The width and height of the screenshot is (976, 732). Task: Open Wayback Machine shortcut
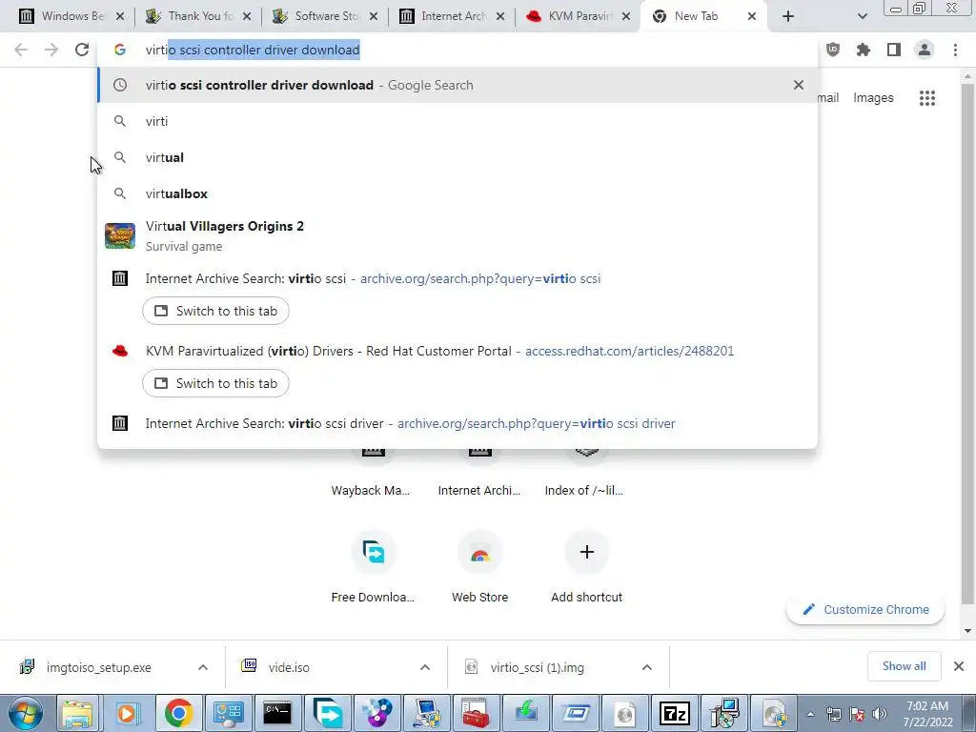(371, 473)
